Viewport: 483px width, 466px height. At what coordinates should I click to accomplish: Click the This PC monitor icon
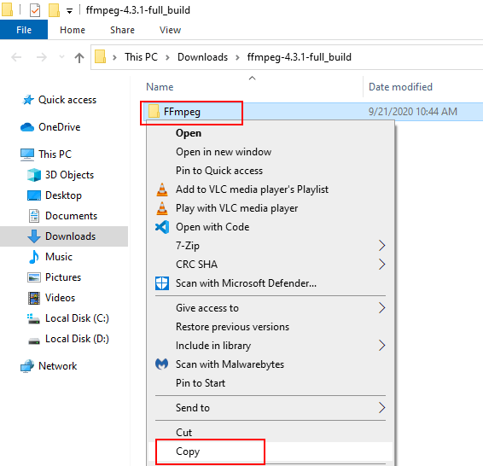tap(27, 154)
